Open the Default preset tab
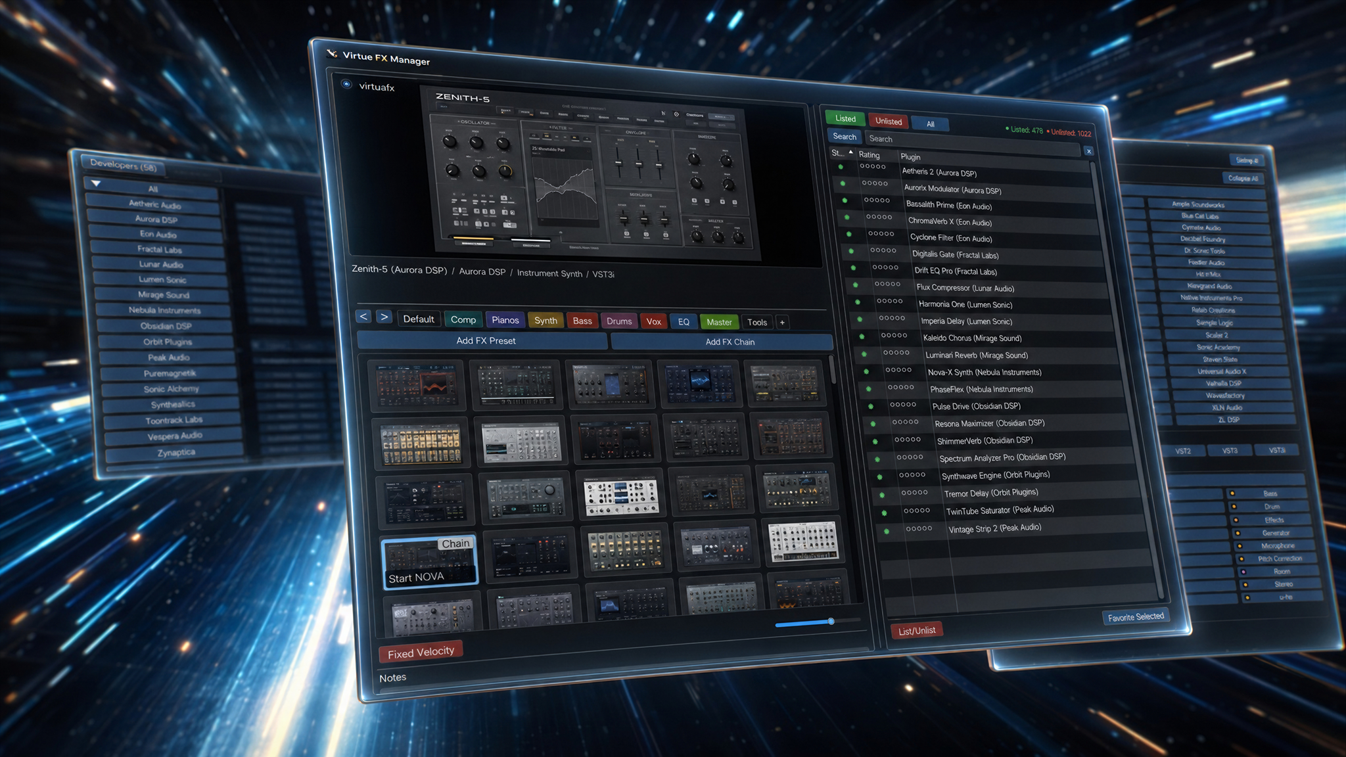The width and height of the screenshot is (1346, 757). point(419,319)
